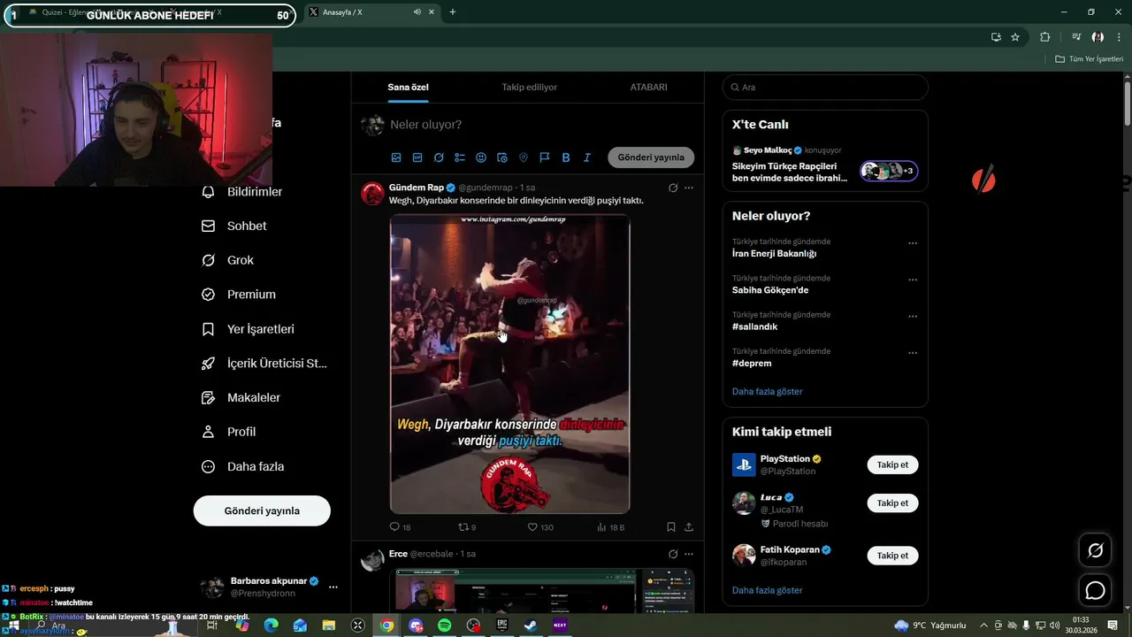Open Grok enhance in post composer
The height and width of the screenshot is (637, 1132).
(x=439, y=157)
